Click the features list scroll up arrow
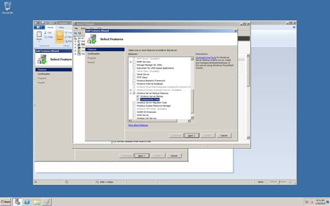This screenshot has width=330, height=206. pyautogui.click(x=192, y=59)
